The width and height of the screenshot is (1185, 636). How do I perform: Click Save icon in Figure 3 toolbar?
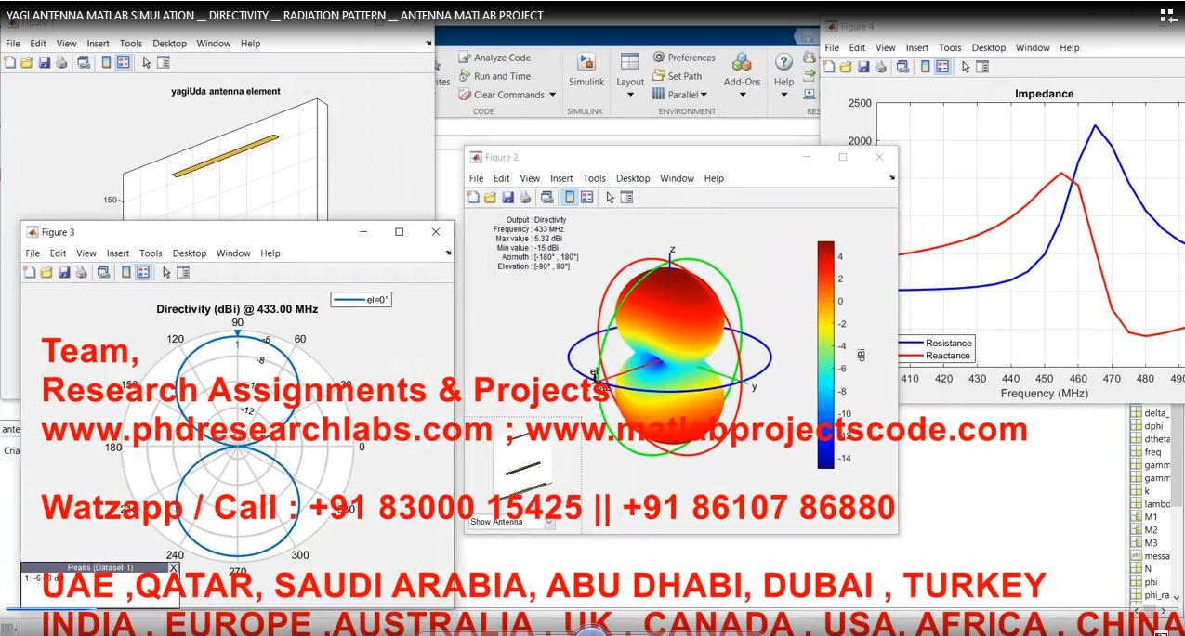(64, 272)
